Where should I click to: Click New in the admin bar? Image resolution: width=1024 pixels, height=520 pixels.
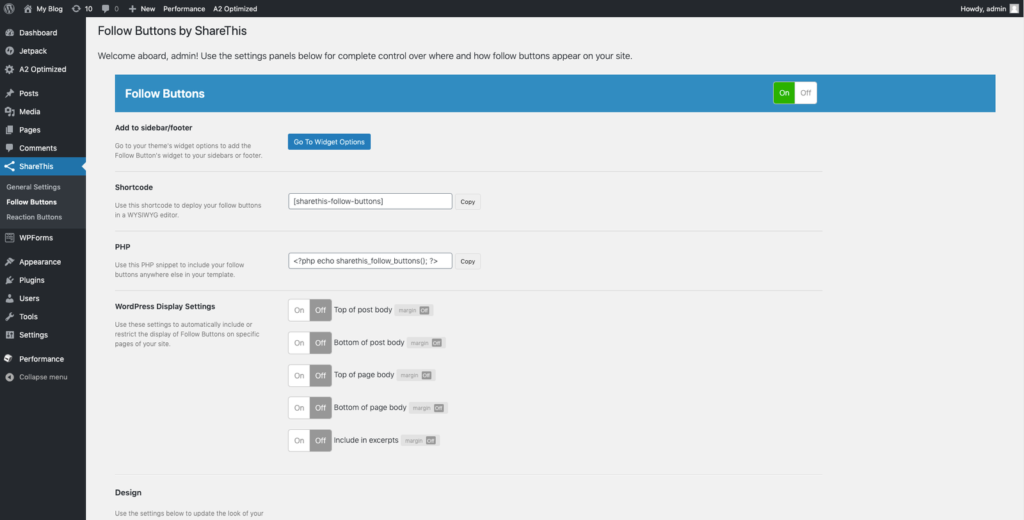[148, 9]
